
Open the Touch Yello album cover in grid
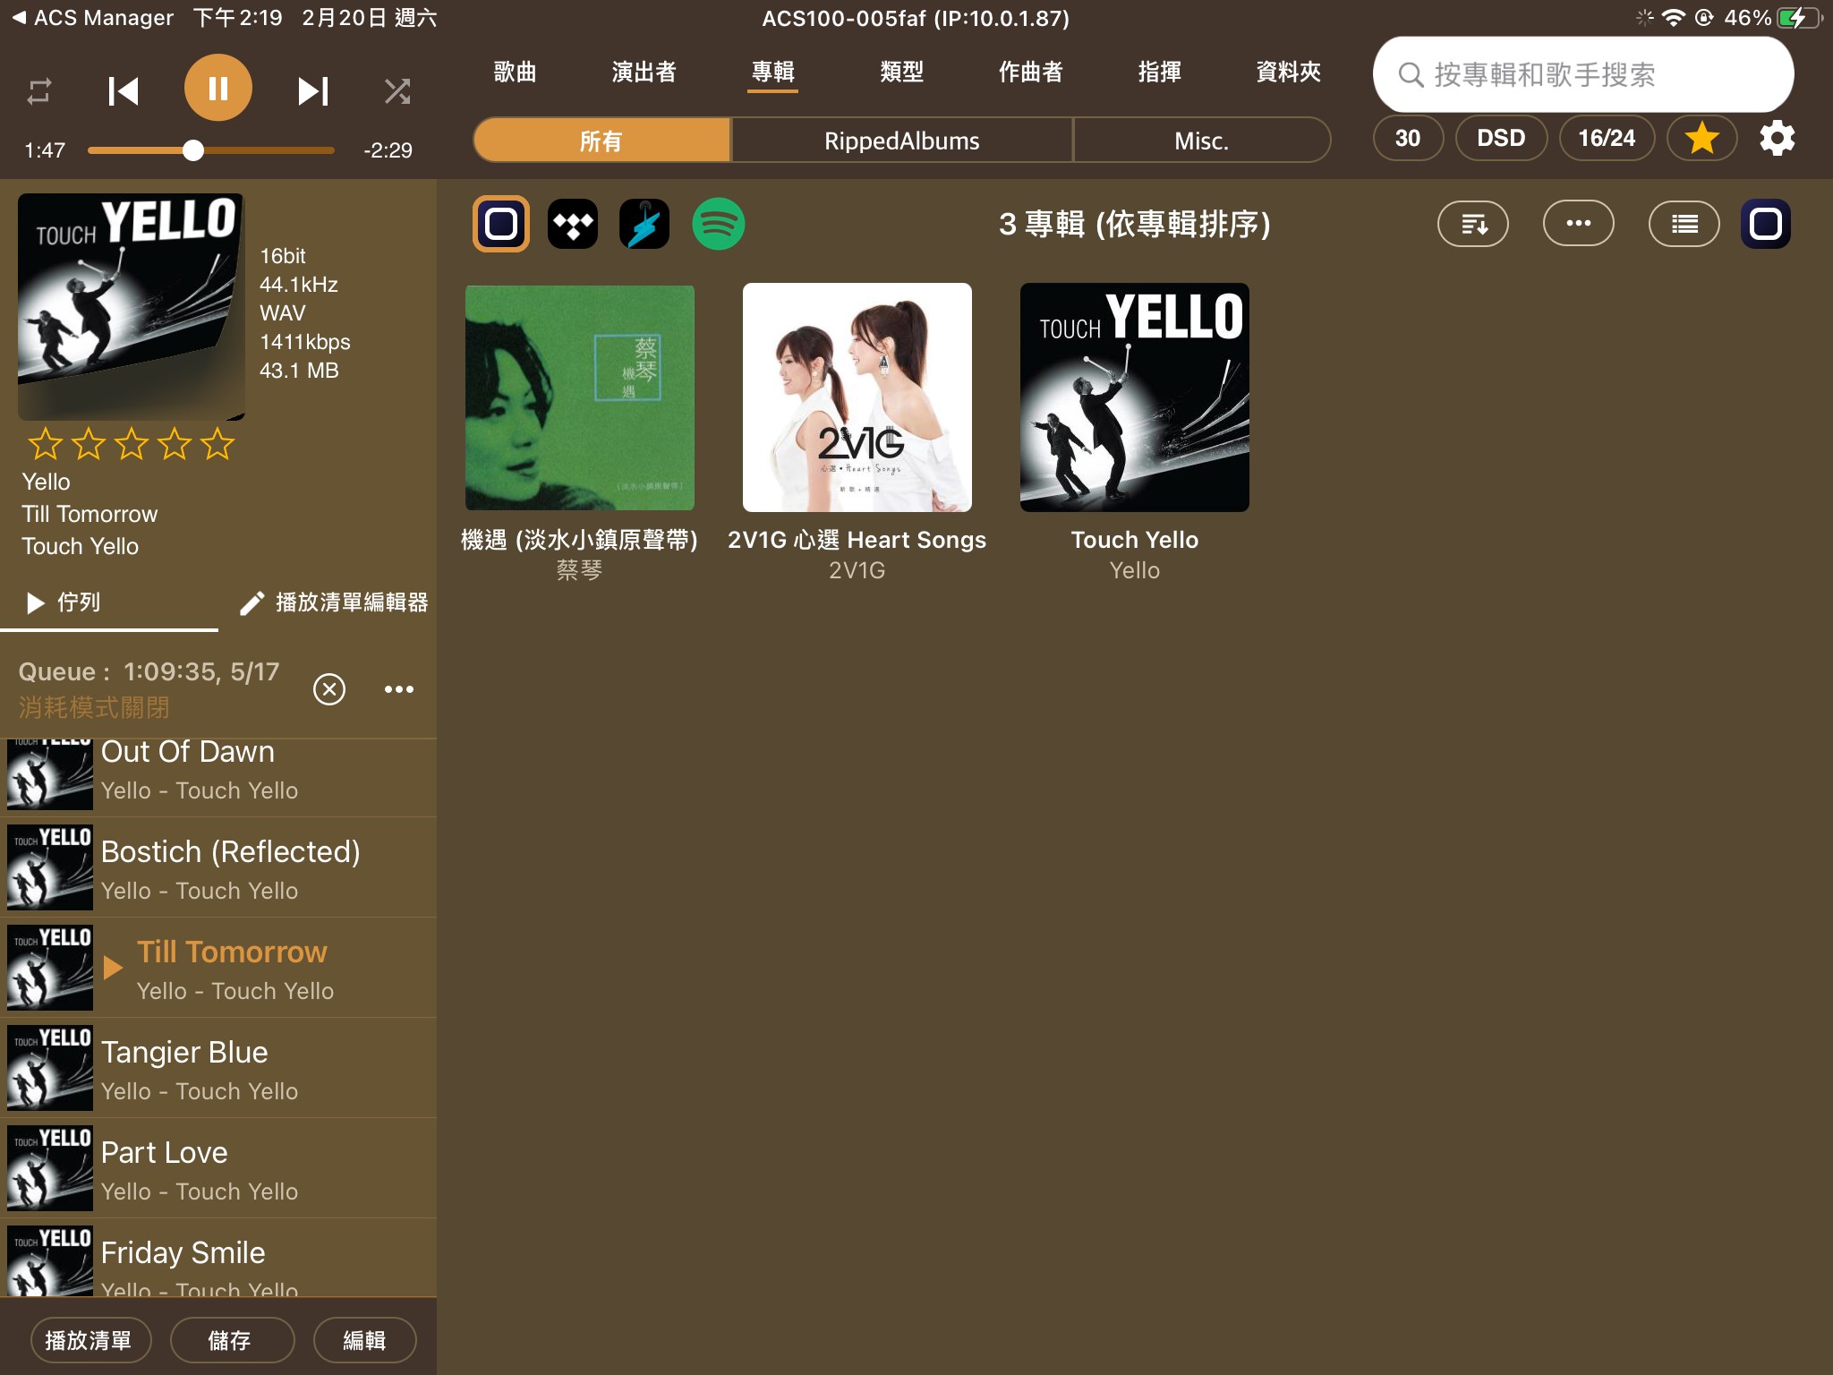pyautogui.click(x=1135, y=397)
